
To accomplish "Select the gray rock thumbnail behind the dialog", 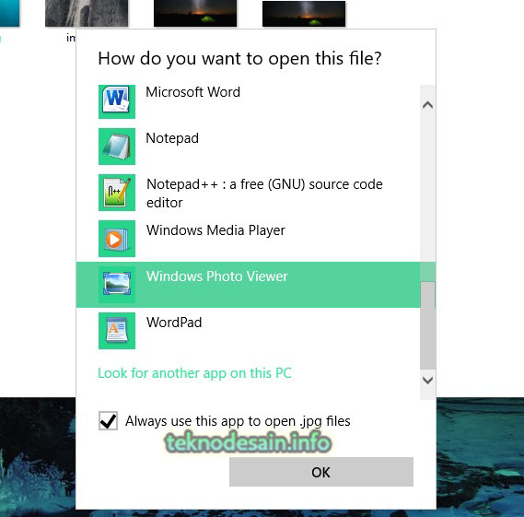I will pyautogui.click(x=87, y=13).
